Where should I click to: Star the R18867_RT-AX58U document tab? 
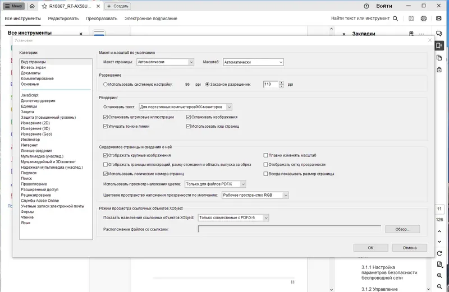pos(44,6)
